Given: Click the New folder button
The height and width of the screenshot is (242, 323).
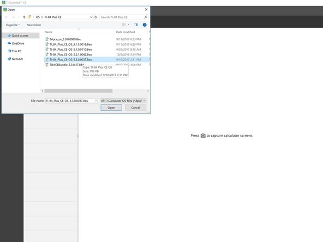Looking at the screenshot, I should pos(34,25).
